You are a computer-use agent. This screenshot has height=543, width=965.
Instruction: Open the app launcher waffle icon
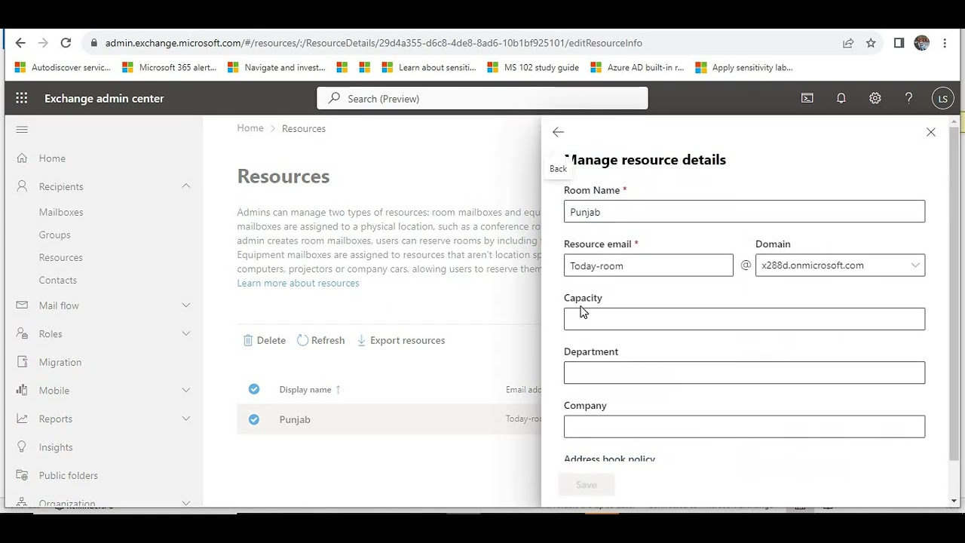coord(22,98)
